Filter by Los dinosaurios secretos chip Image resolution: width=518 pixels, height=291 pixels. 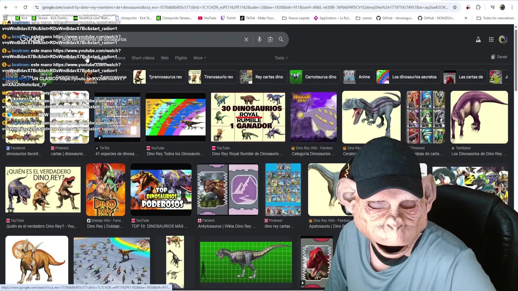(408, 77)
